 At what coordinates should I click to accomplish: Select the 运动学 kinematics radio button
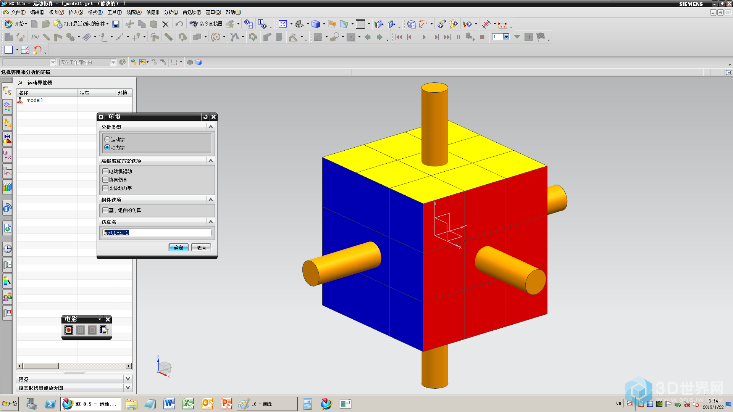click(107, 140)
